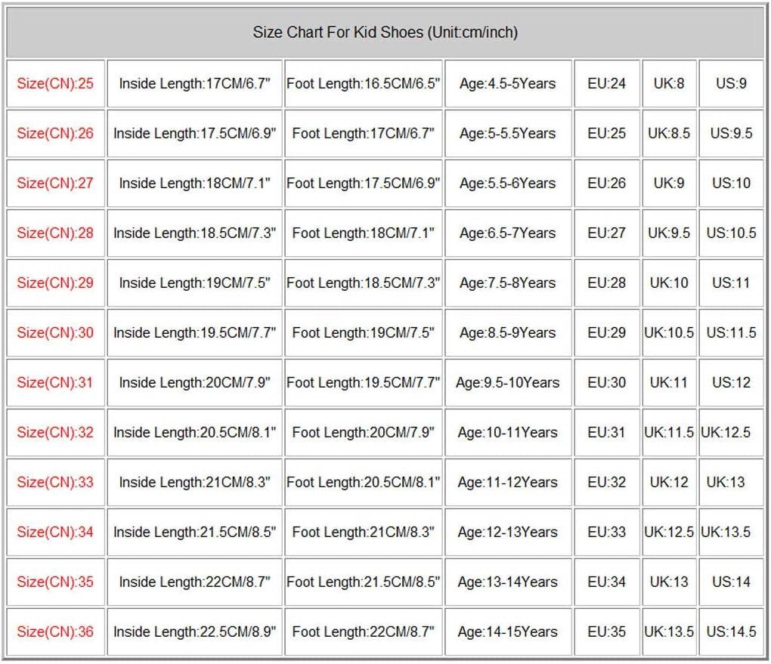Click the US:9 cell
Image resolution: width=771 pixels, height=664 pixels.
pyautogui.click(x=731, y=83)
